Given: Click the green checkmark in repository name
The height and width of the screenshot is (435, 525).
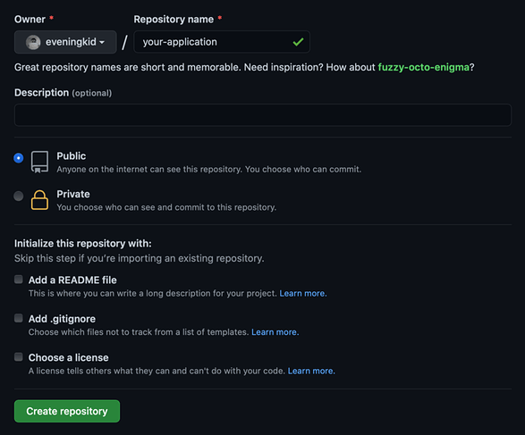Looking at the screenshot, I should 298,42.
